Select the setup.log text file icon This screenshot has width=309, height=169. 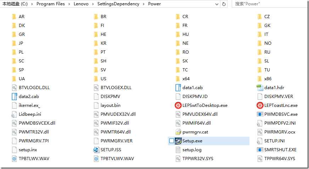(x=178, y=150)
